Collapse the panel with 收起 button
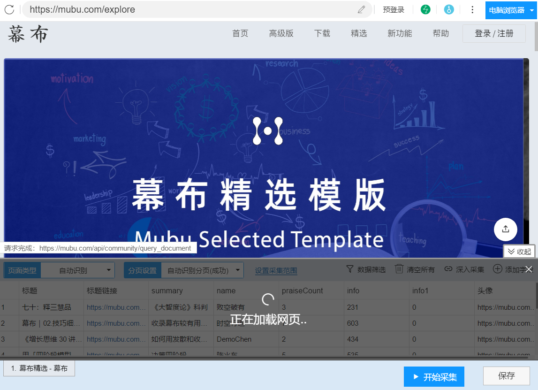Image resolution: width=538 pixels, height=390 pixels. click(519, 251)
